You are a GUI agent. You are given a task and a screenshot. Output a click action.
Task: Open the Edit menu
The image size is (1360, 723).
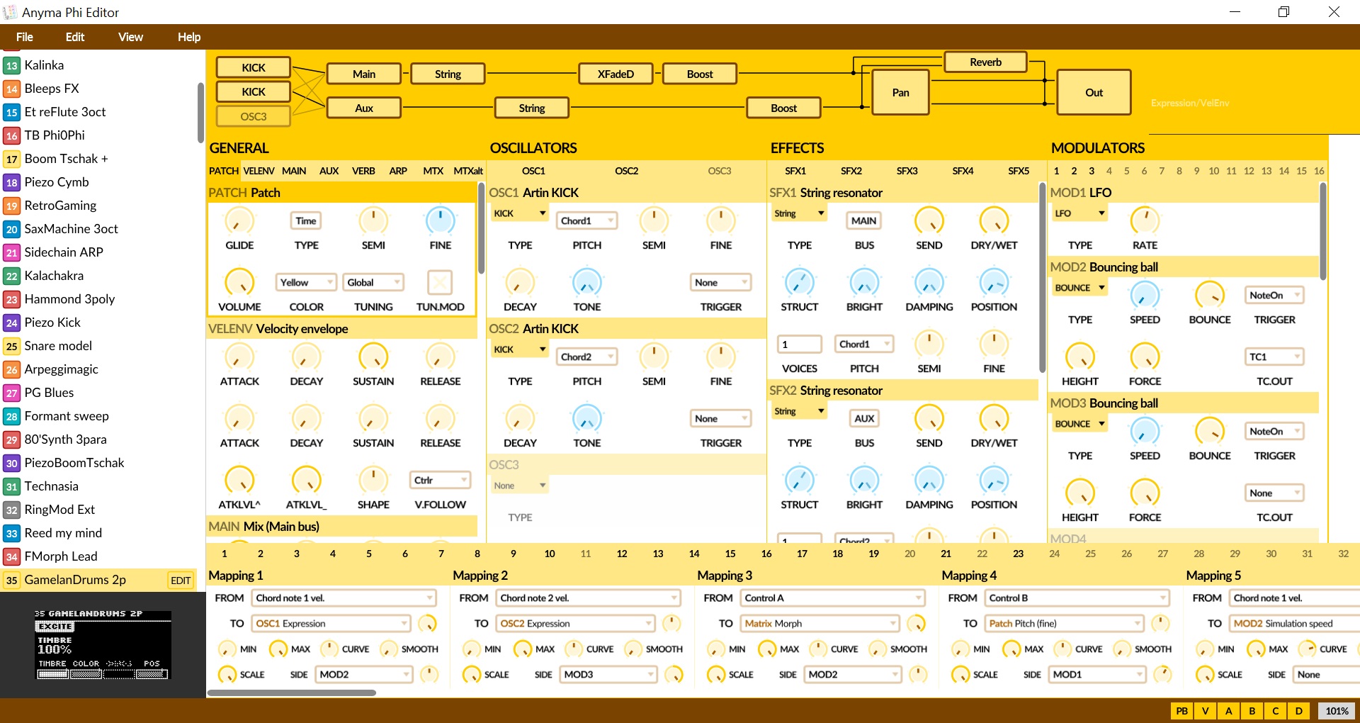[75, 37]
